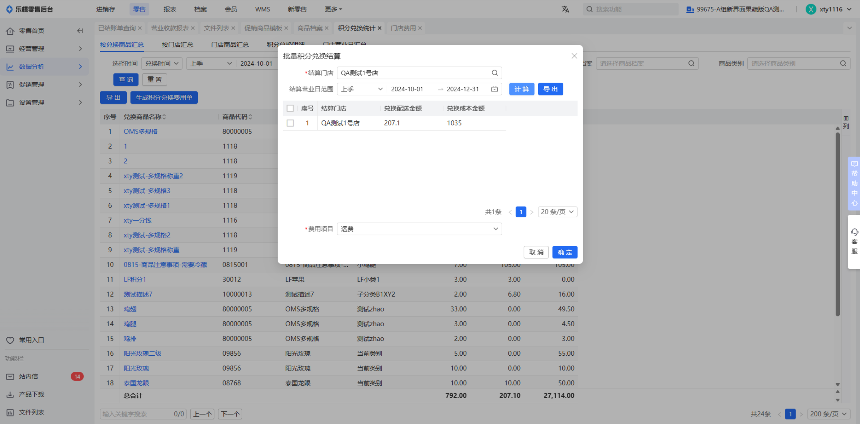Image resolution: width=860 pixels, height=424 pixels.
Task: Open 产品下载 download icon in sidebar
Action: (x=10, y=394)
